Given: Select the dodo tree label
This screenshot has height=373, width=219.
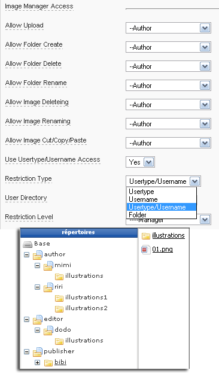Looking at the screenshot, I should click(x=63, y=329).
